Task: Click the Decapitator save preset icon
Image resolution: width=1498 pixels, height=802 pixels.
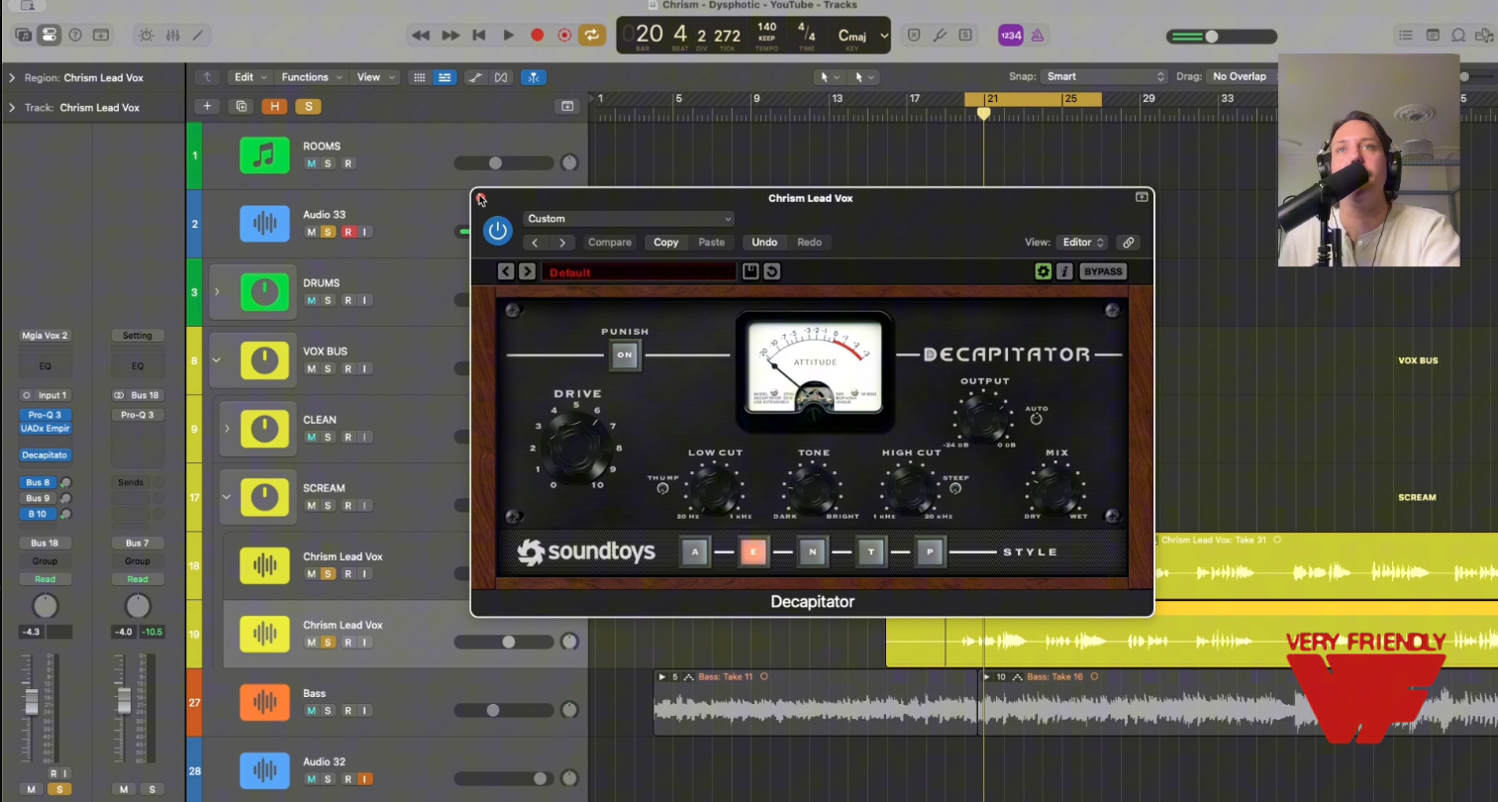Action: pos(750,271)
